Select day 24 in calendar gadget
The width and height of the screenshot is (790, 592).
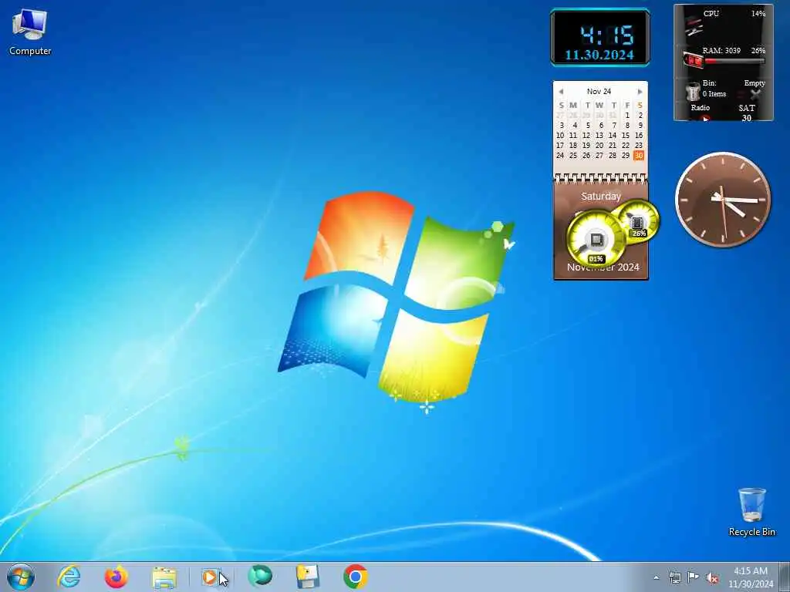click(x=560, y=155)
